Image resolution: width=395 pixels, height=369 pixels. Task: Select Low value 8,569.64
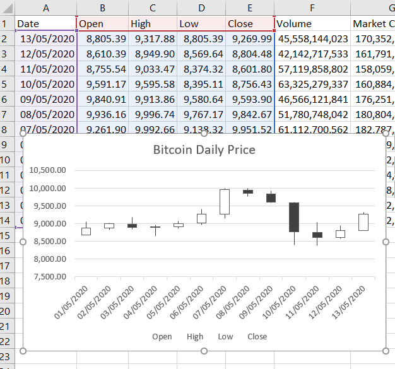(201, 54)
